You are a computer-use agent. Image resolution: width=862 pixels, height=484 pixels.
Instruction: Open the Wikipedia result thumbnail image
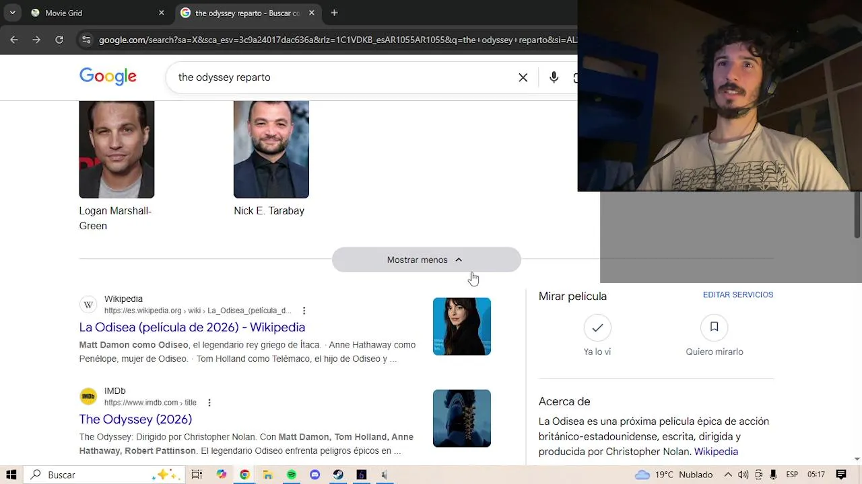462,326
